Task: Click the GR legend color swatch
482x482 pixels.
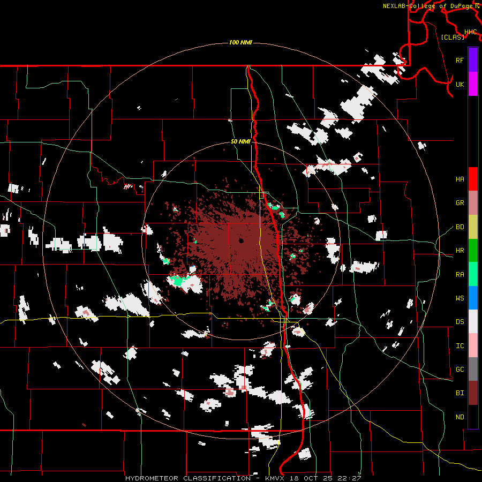Action: tap(473, 203)
